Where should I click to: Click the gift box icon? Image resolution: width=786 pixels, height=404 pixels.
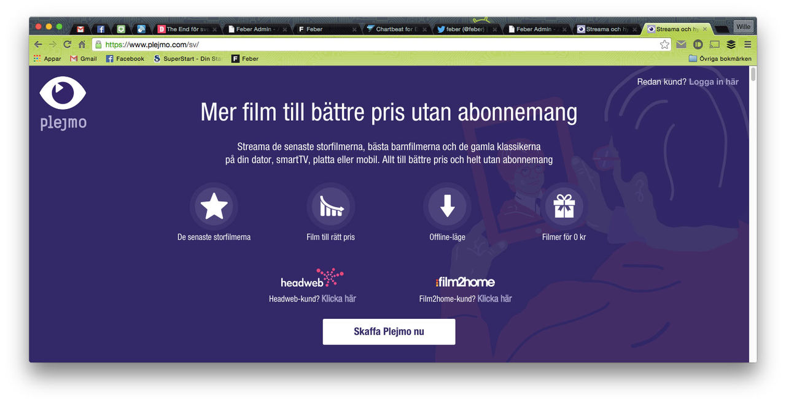[x=564, y=207]
